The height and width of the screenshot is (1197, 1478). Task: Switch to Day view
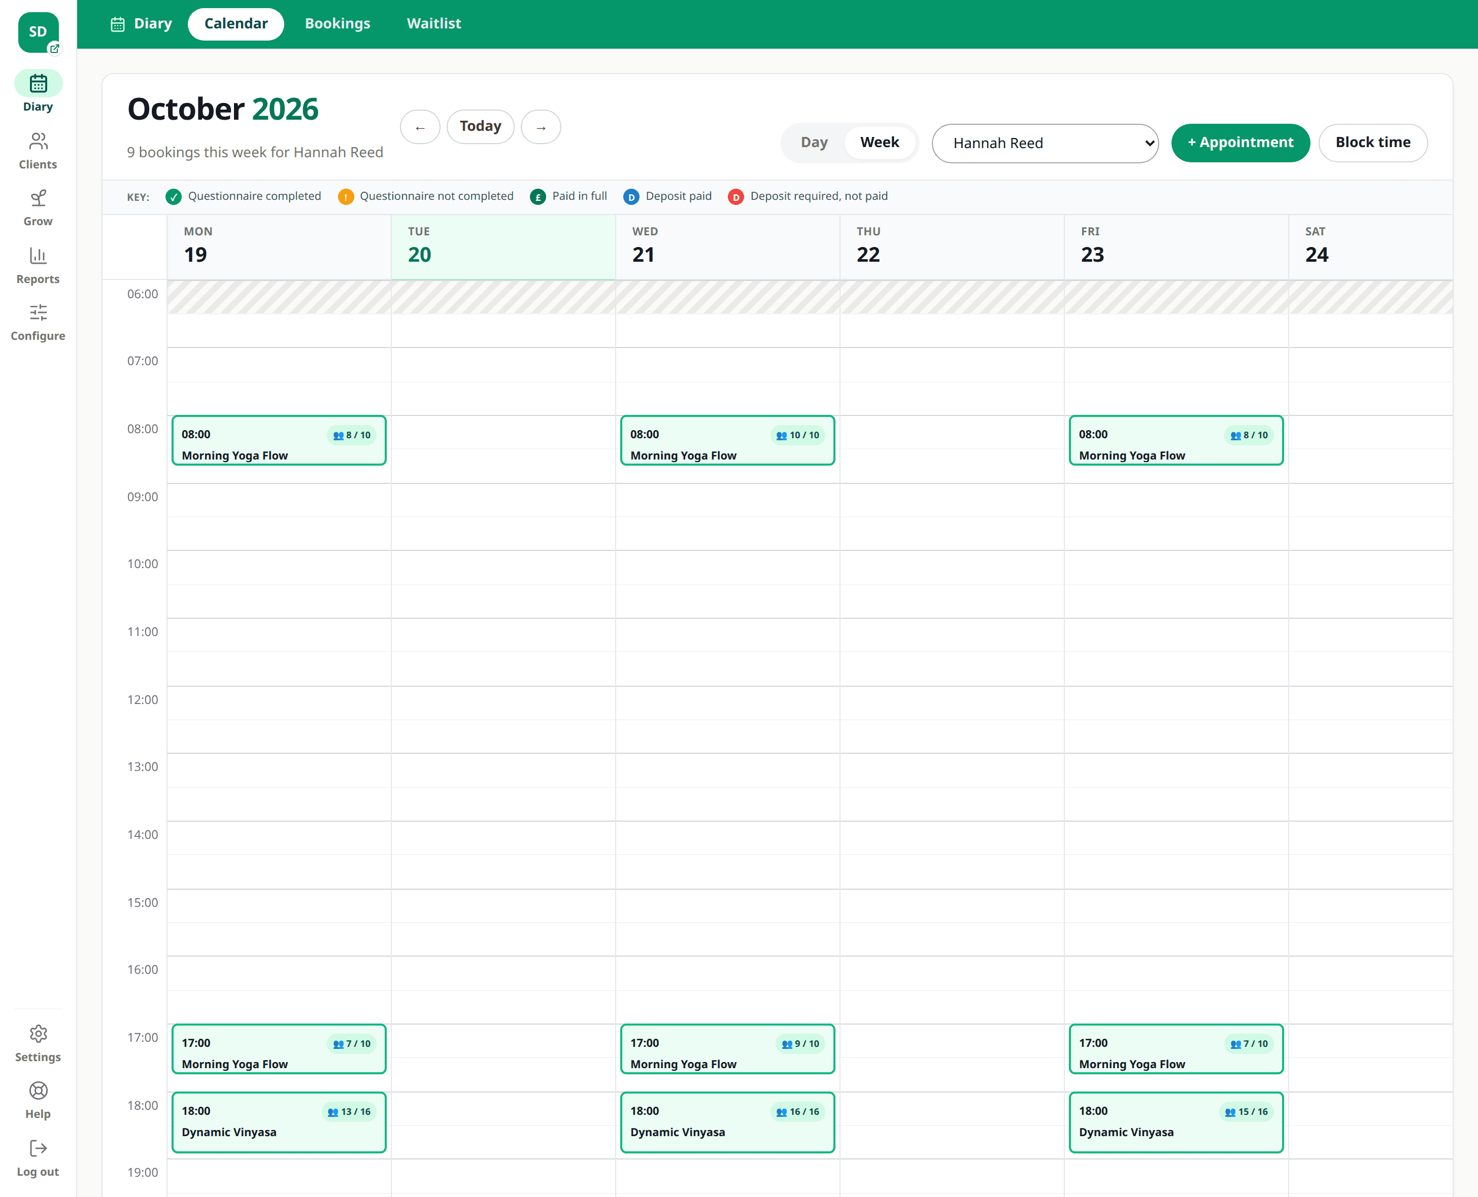(x=814, y=143)
